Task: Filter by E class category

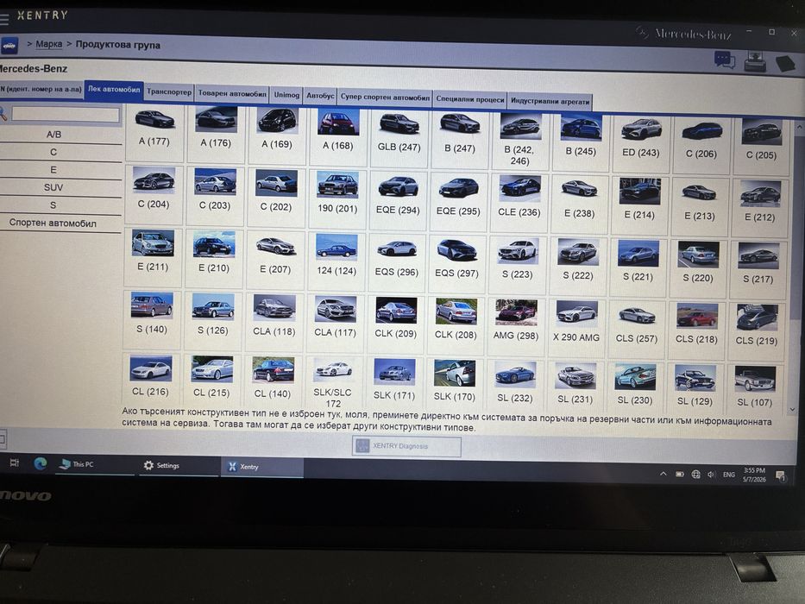Action: click(53, 169)
